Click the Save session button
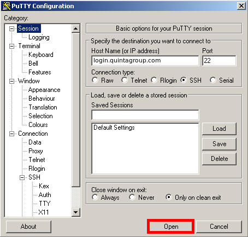 pos(219,144)
